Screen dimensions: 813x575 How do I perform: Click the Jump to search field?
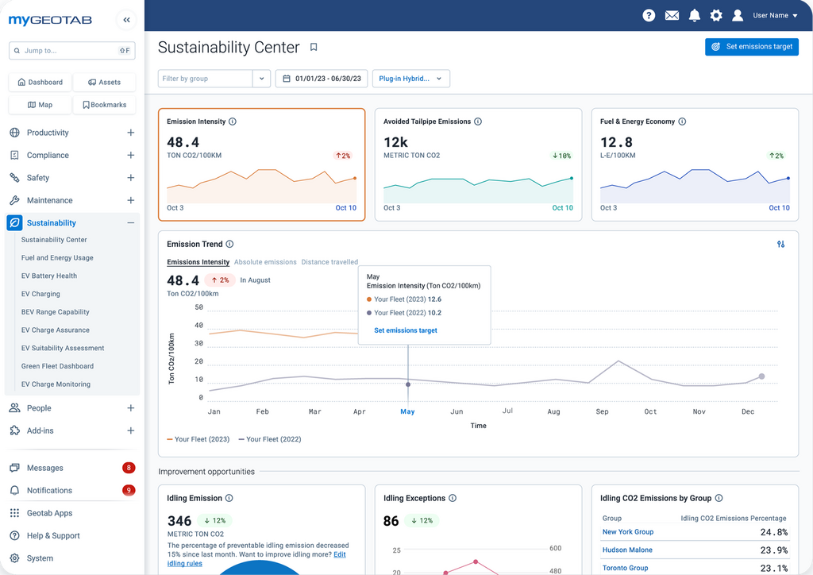pos(71,51)
